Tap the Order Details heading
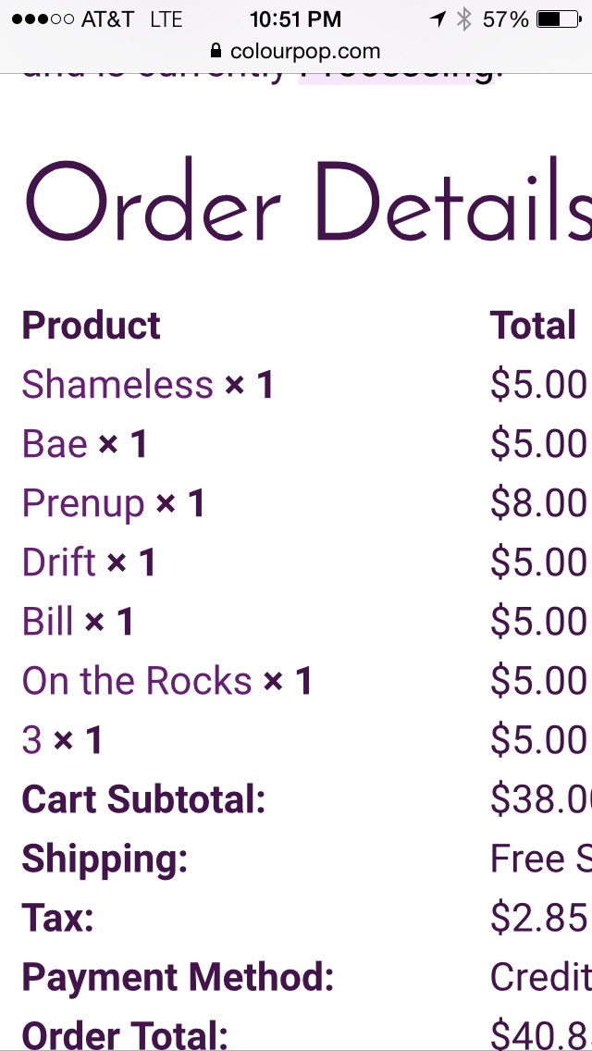Image resolution: width=592 pixels, height=1051 pixels. pyautogui.click(x=308, y=201)
